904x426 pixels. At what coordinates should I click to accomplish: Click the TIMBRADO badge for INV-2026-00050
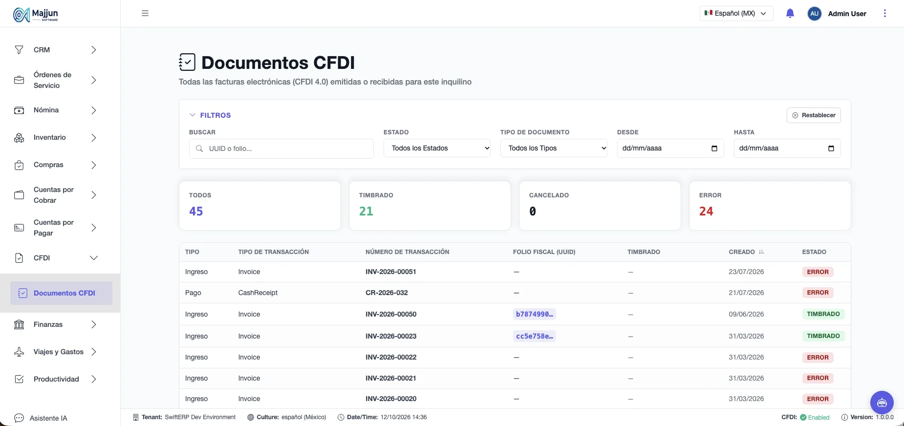tap(823, 314)
